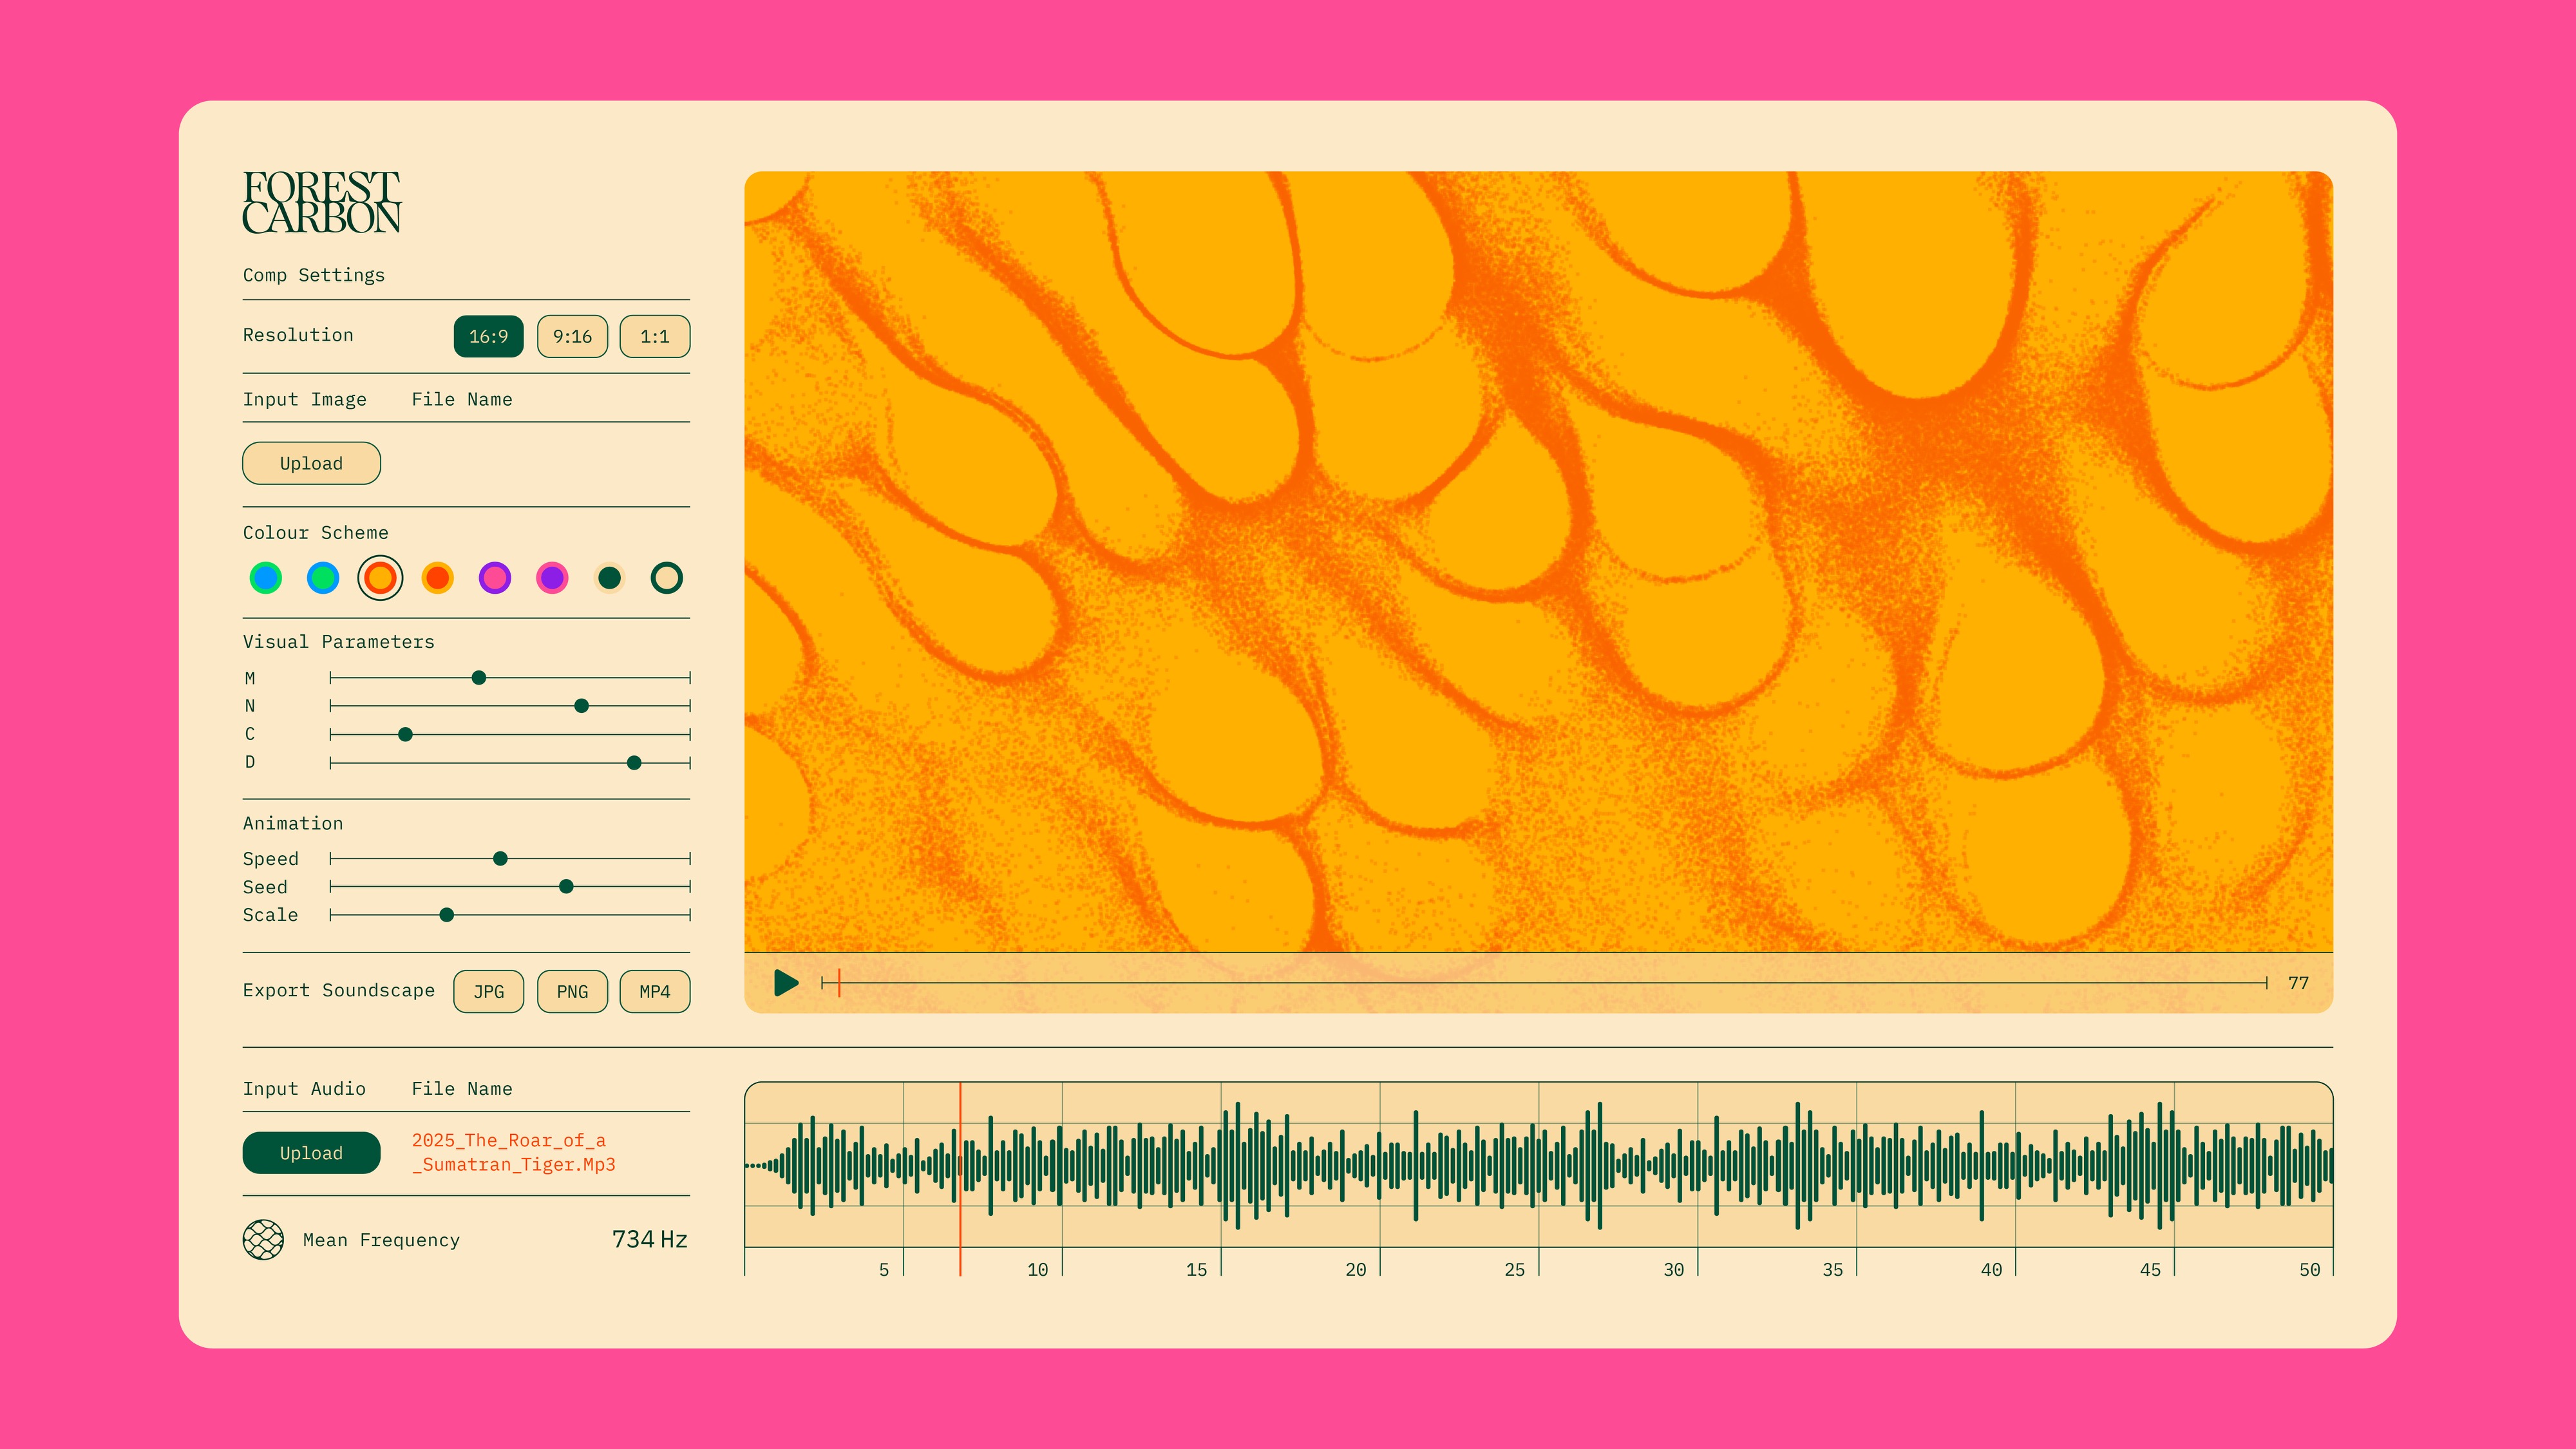Select the blue-green colour scheme swatch
The width and height of the screenshot is (2576, 1449).
[x=265, y=578]
